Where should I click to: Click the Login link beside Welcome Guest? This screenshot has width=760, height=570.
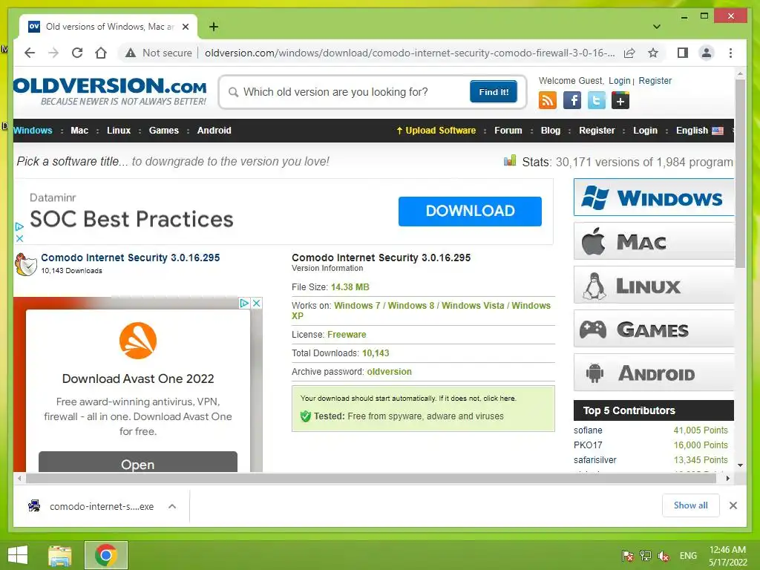(620, 81)
